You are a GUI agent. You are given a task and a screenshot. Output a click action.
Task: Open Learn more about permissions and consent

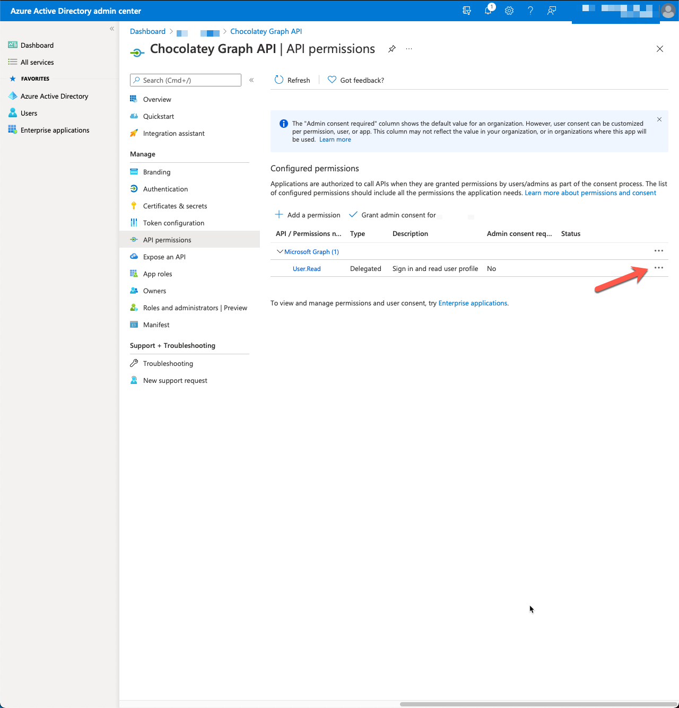coord(590,193)
